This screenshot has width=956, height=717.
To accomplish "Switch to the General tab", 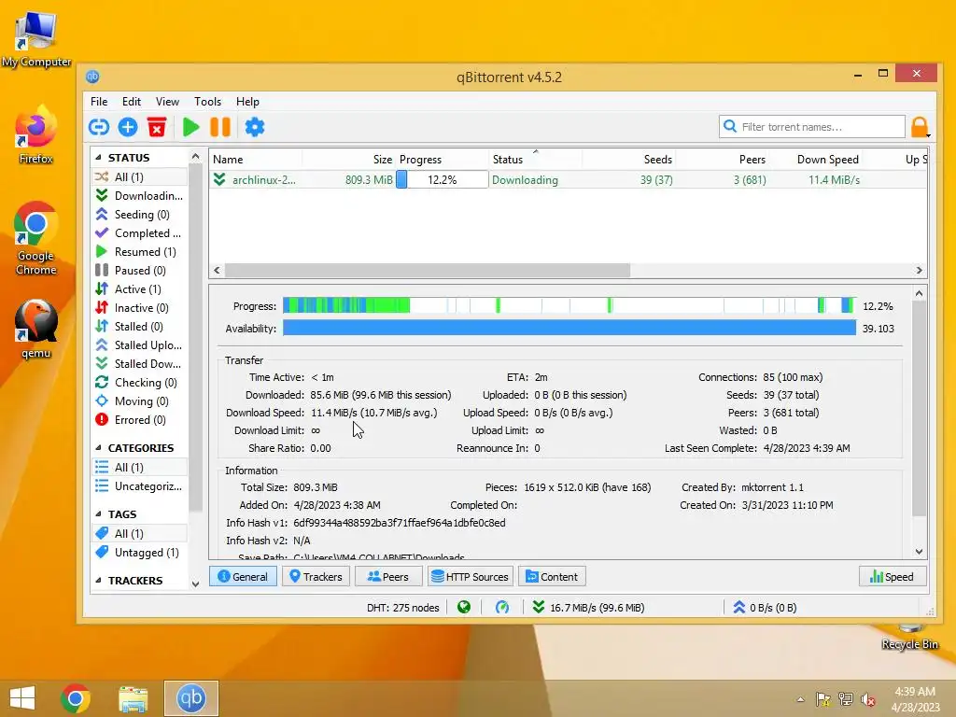I will point(243,577).
